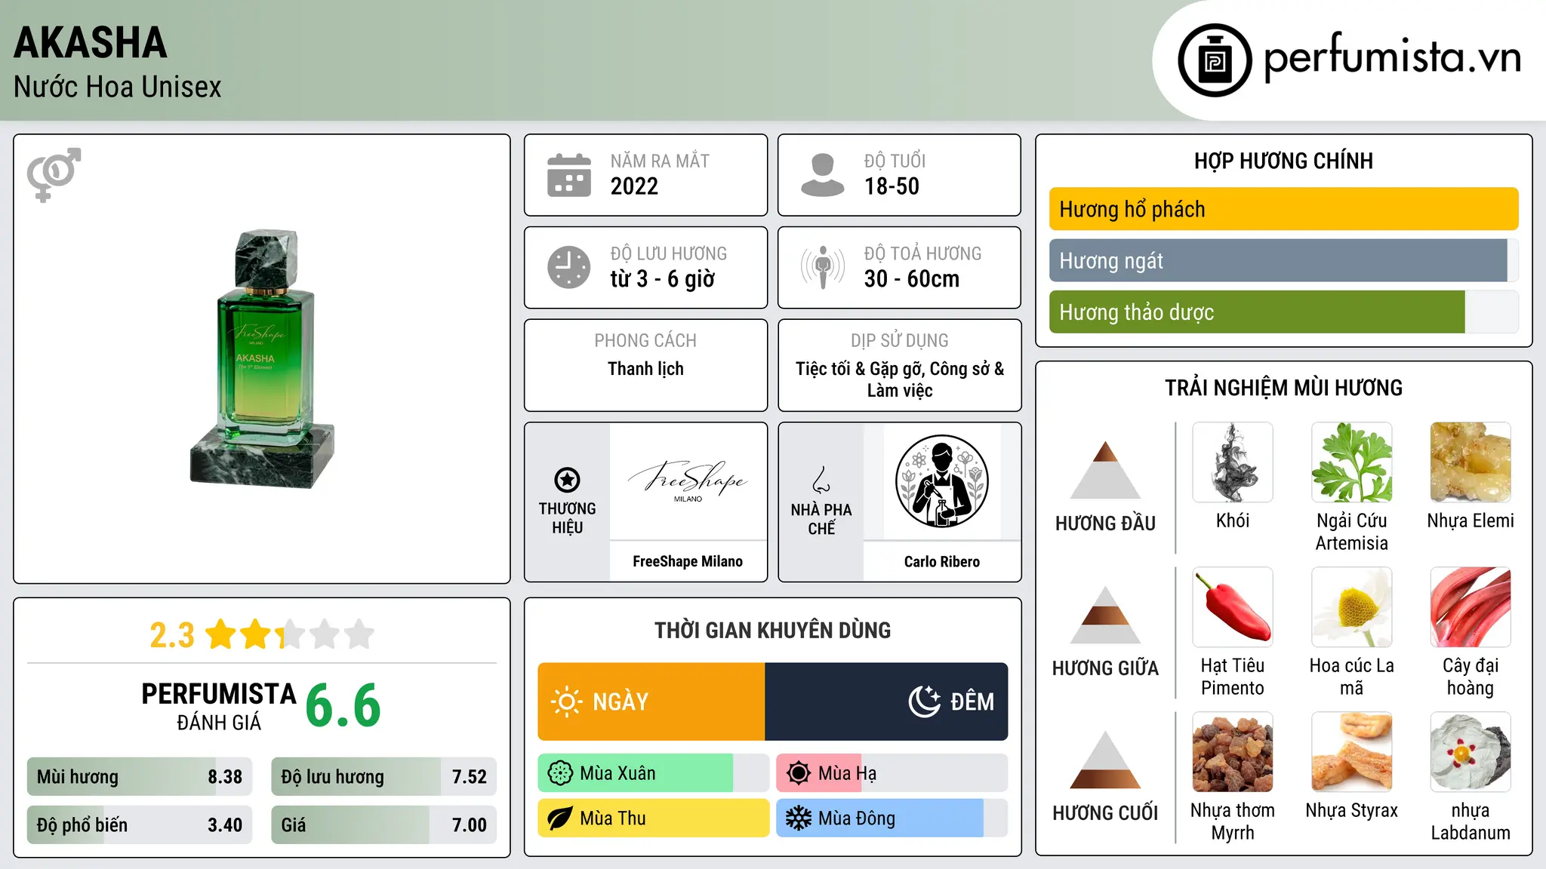Click the AKASHA green bottle product image
Screen dimensions: 1546x869
click(262, 358)
